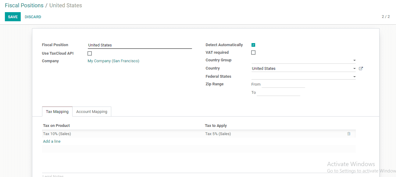Go back to Fiscal Positions breadcrumb

point(24,5)
